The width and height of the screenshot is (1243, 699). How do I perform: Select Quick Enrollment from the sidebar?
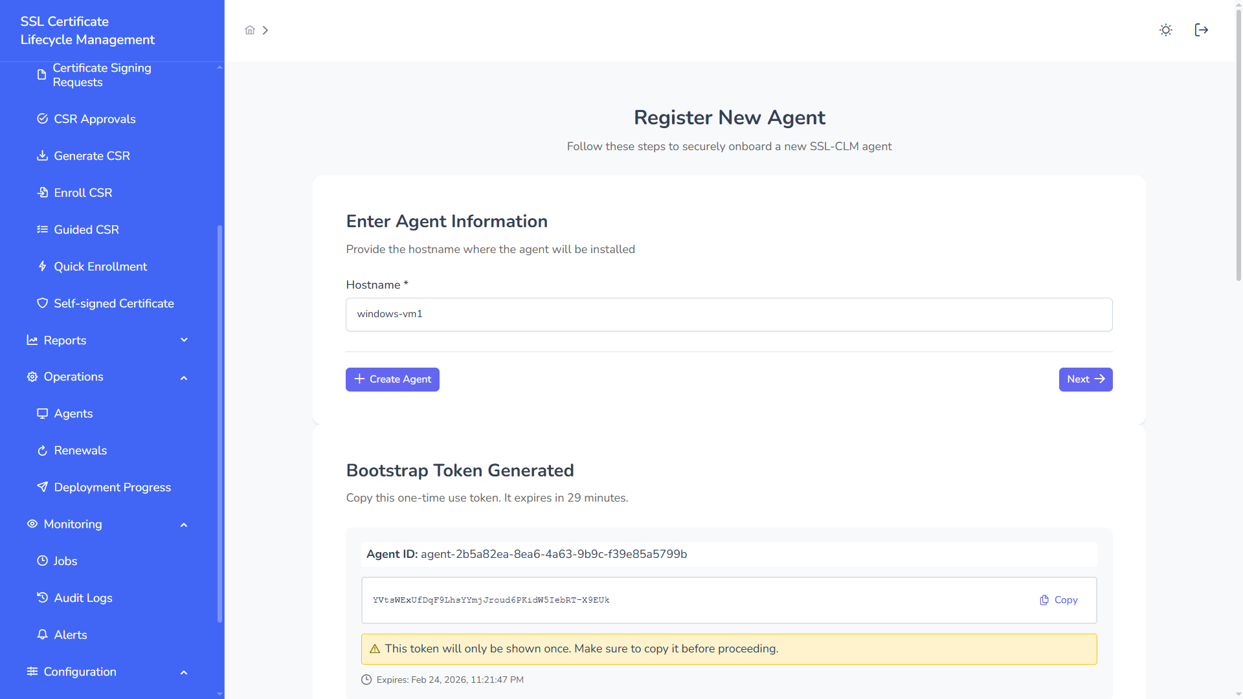[x=100, y=266]
